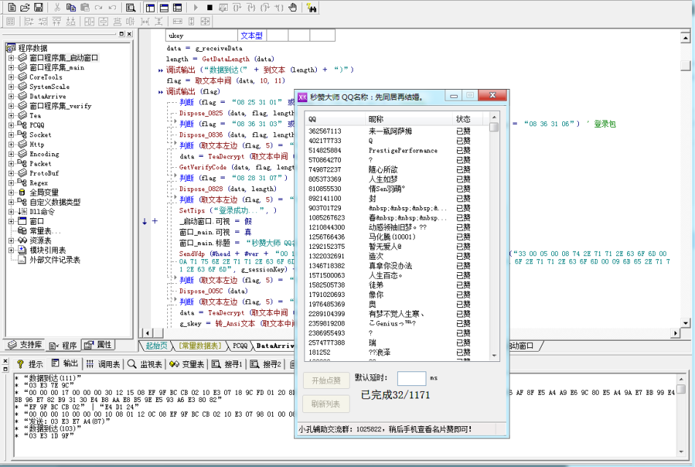The height and width of the screenshot is (467, 695).
Task: Expand the DataArrive tree node
Action: [11, 96]
